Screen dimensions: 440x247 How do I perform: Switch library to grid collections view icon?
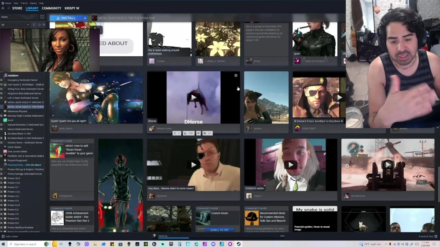point(42,17)
